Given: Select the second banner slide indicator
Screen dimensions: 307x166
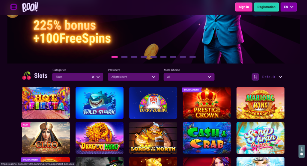Looking at the screenshot, I should click(124, 57).
